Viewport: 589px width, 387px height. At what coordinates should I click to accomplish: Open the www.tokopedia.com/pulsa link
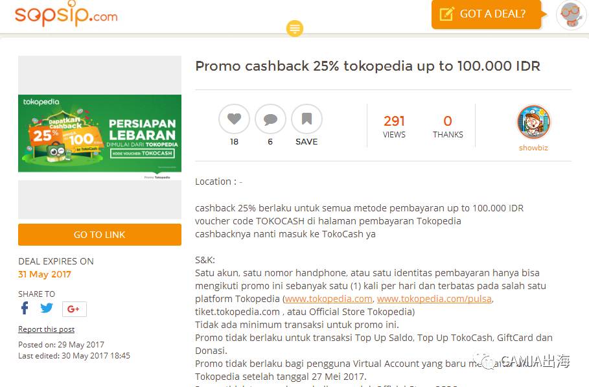point(434,299)
